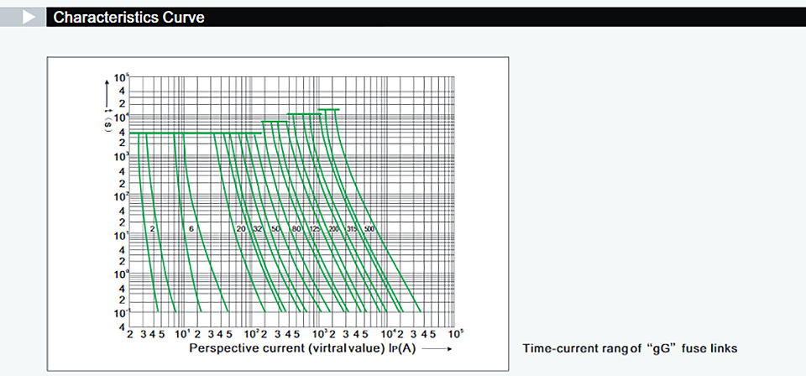Click the curve label 125 in the chart
This screenshot has width=806, height=376.
click(x=315, y=228)
